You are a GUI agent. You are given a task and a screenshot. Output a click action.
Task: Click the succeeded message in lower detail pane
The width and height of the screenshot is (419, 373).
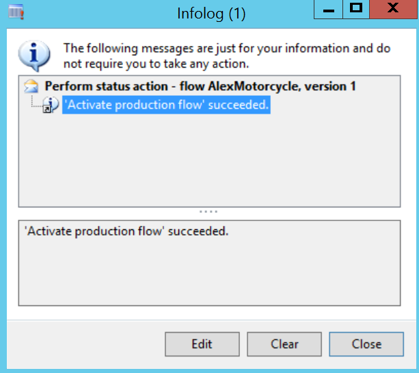[126, 231]
